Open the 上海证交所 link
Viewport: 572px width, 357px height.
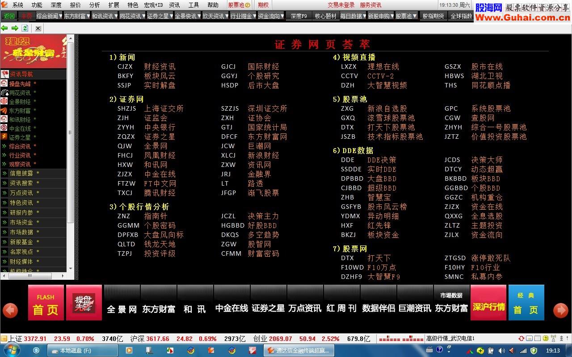coord(164,108)
